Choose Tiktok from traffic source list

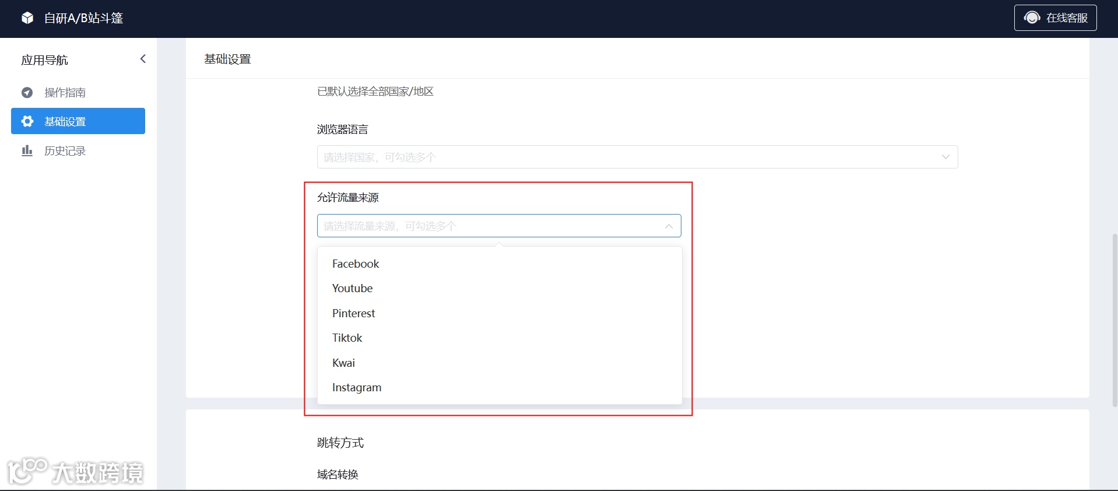(500, 338)
